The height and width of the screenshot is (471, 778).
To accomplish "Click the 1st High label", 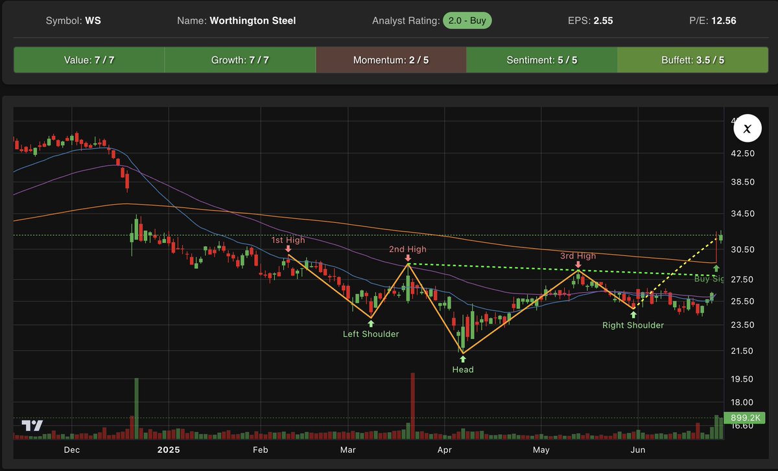I will coord(288,240).
